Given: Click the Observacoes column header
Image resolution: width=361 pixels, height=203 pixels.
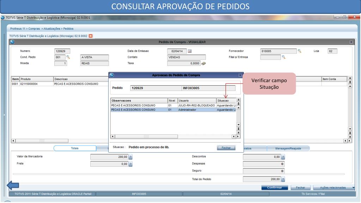Looking at the screenshot, I should pos(139,100).
